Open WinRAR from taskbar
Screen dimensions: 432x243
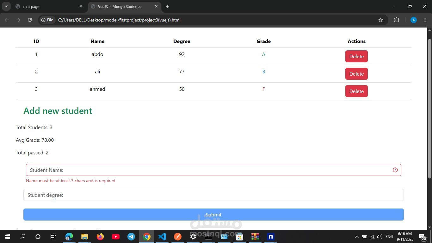(x=255, y=237)
